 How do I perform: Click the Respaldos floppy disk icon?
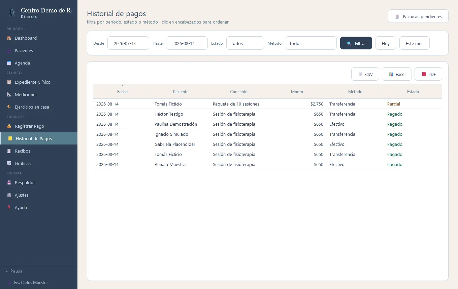(x=9, y=182)
